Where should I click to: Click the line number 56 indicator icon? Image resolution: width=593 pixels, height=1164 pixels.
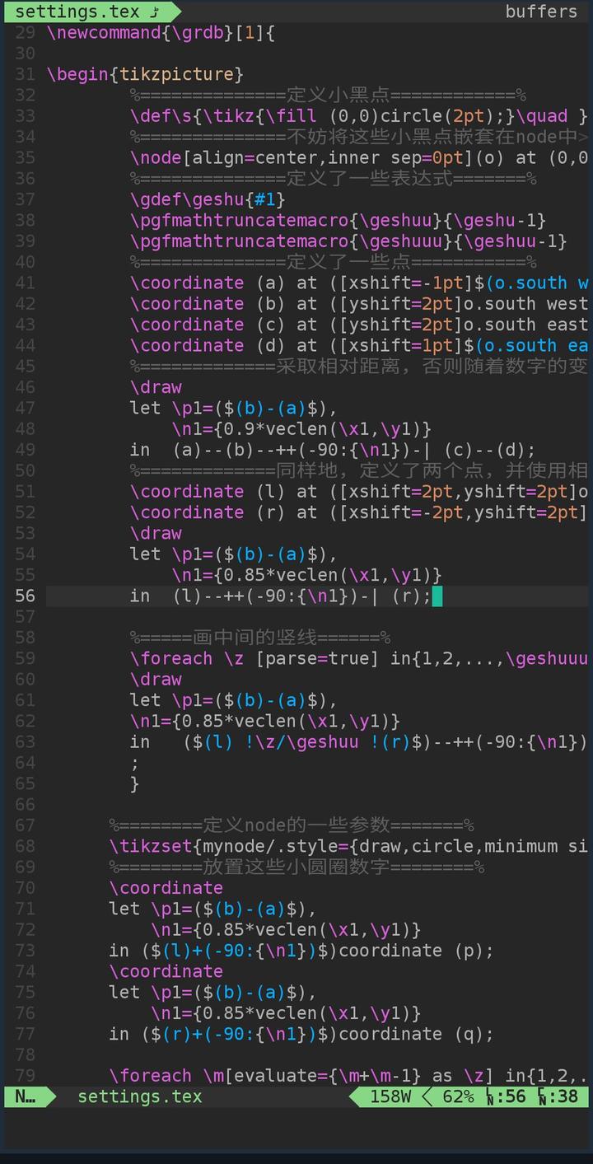tap(491, 1097)
